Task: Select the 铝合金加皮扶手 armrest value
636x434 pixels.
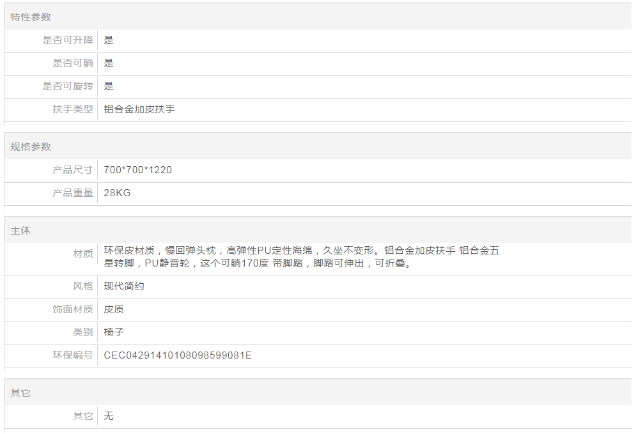Action: point(139,109)
